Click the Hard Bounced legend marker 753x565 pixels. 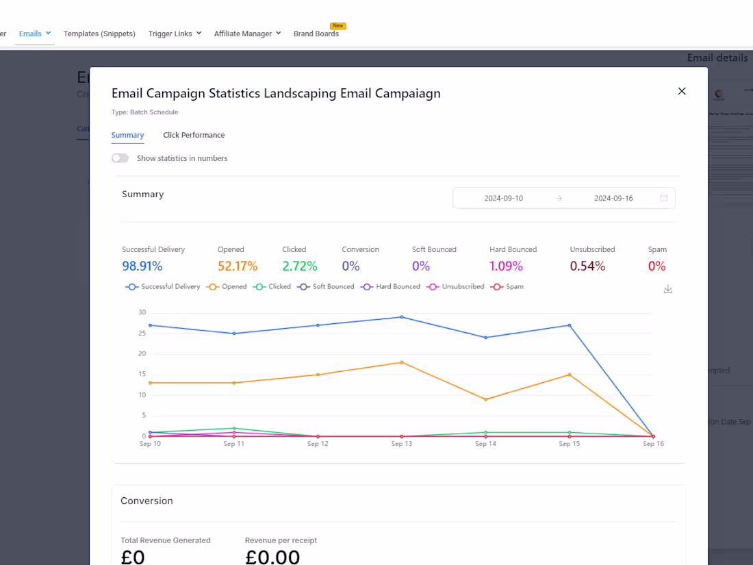(x=368, y=286)
